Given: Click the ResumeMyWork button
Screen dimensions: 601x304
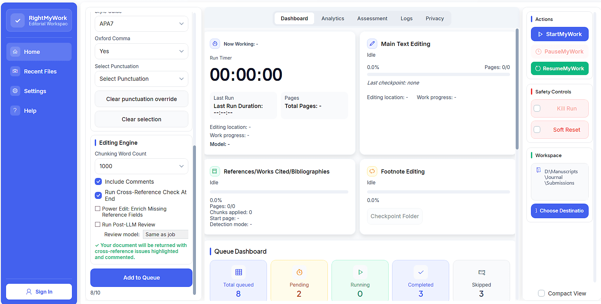Looking at the screenshot, I should tap(559, 68).
